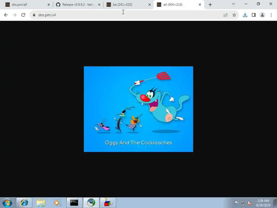Image resolution: width=277 pixels, height=208 pixels.
Task: Open Action Center flag tray icon
Action: pos(236,203)
